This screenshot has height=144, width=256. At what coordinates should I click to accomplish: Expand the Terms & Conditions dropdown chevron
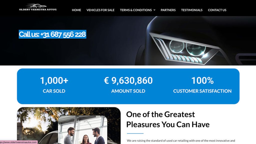(x=154, y=10)
